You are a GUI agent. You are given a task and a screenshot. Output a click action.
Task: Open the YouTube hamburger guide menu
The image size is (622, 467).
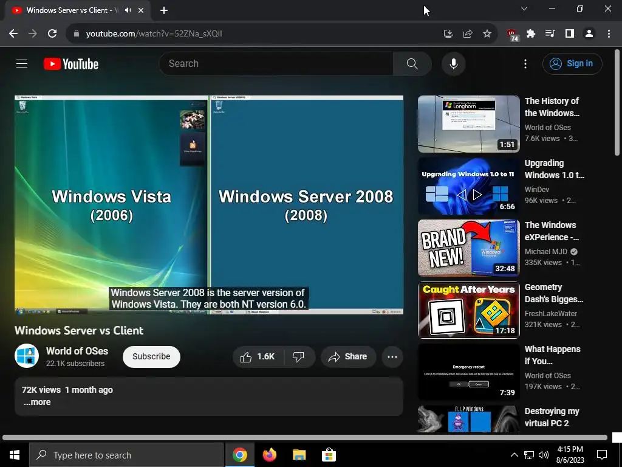tap(22, 63)
